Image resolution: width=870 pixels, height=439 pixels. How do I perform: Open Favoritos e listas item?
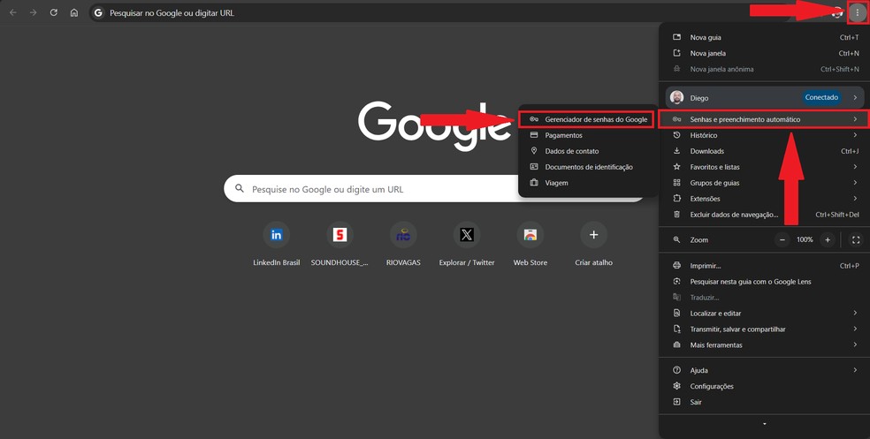(765, 167)
